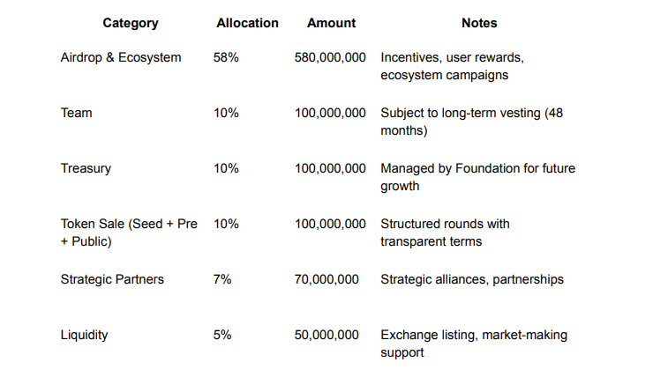Select the Treasury category cell
Viewport: 653px width, 377px height.
click(86, 168)
